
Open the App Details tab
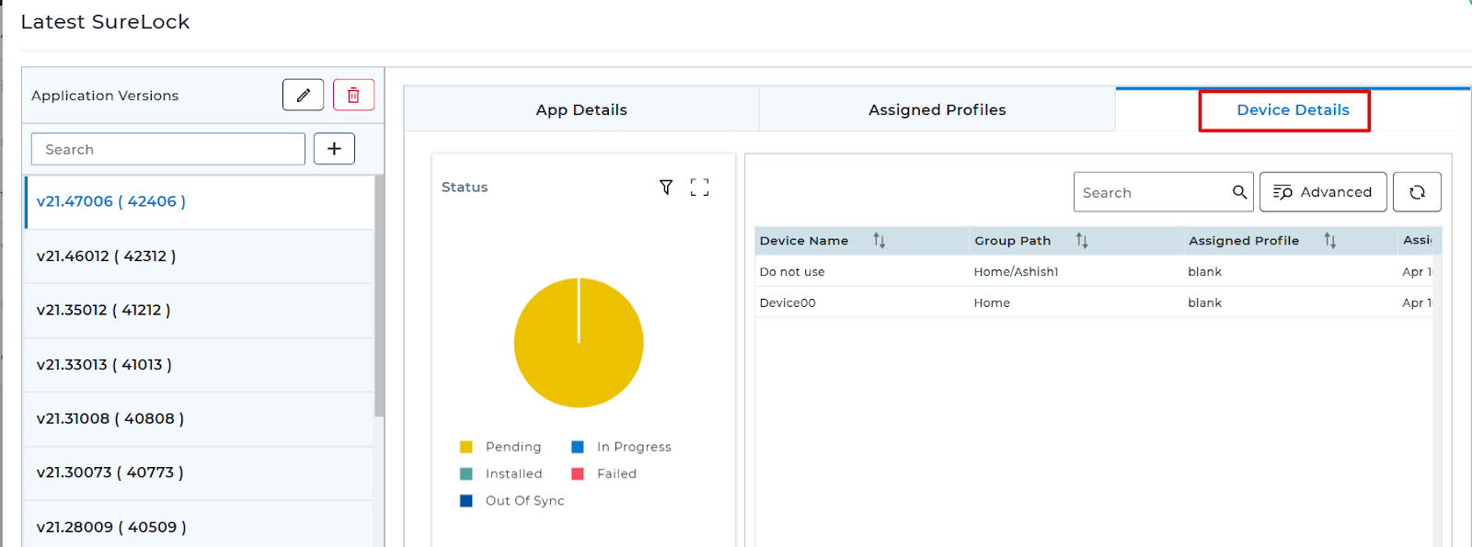[x=581, y=109]
